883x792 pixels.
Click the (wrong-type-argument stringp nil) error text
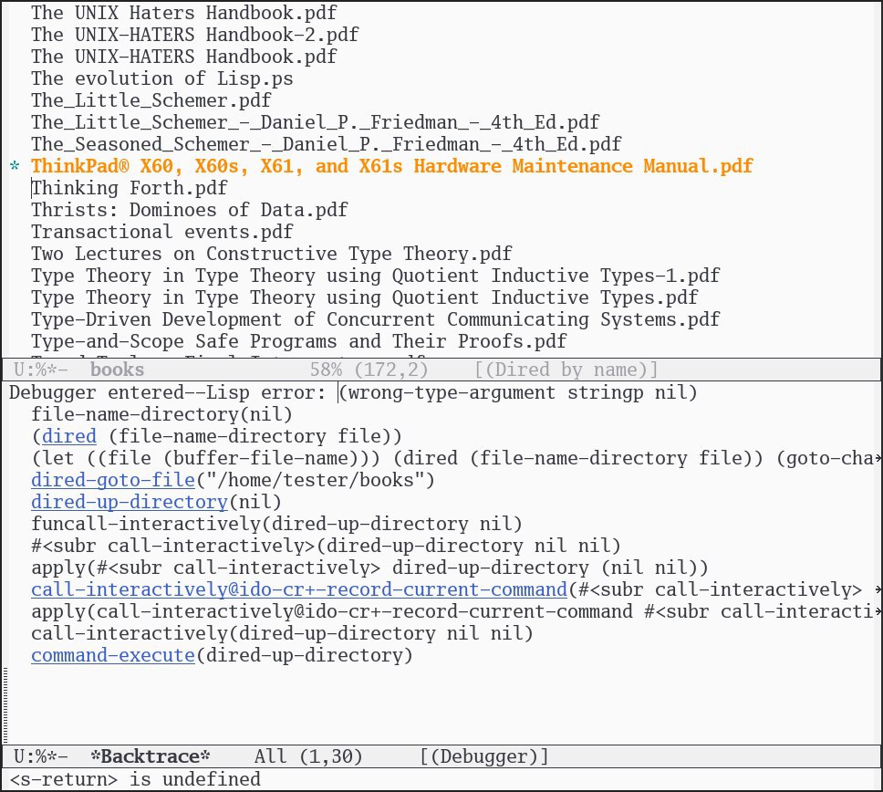point(517,392)
